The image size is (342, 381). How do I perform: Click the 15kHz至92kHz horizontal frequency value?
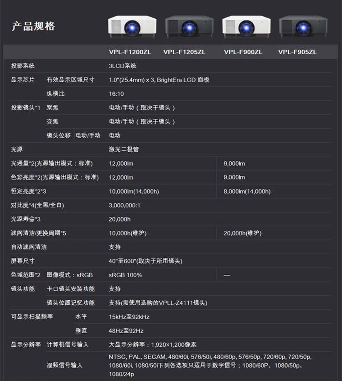pyautogui.click(x=129, y=317)
